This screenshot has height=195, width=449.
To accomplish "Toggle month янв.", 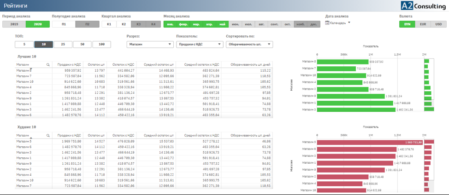I will click(170, 24).
